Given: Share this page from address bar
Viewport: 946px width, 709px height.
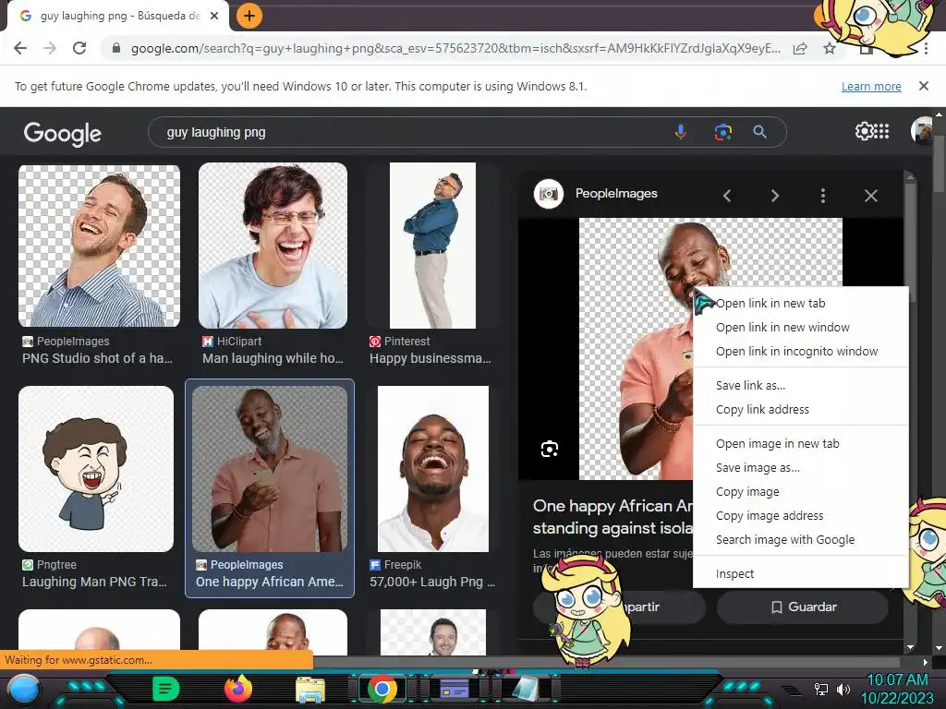Looking at the screenshot, I should 800,48.
